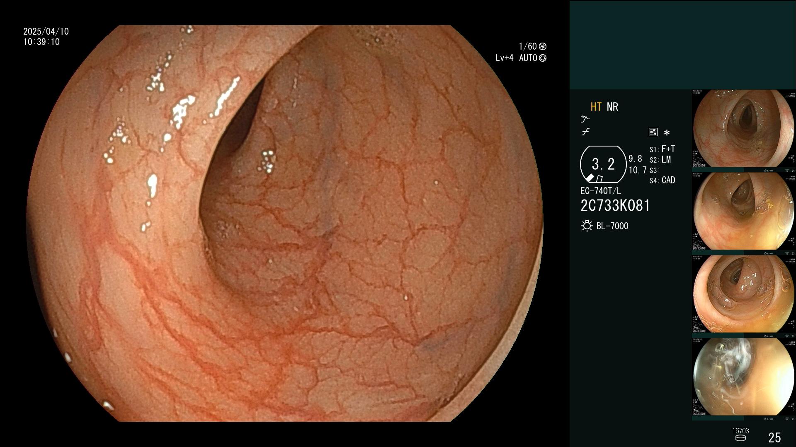Click the scope diameter diagram showing 3.2
The image size is (796, 447).
603,164
